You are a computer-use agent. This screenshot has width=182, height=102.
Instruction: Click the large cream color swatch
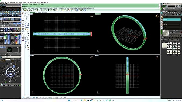point(164,45)
